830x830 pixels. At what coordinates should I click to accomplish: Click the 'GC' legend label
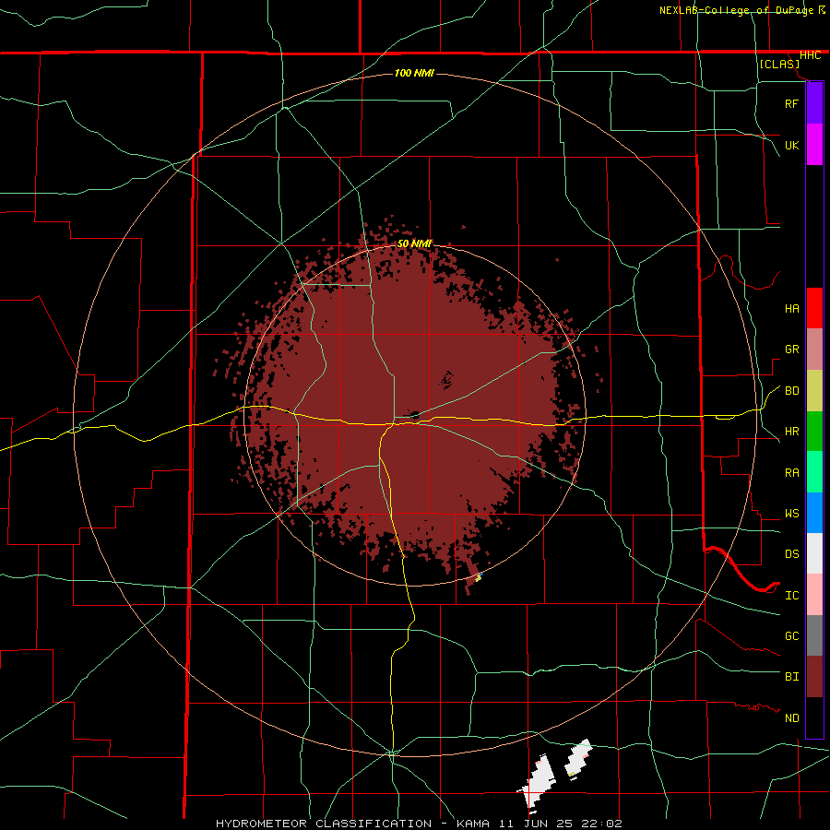[x=791, y=636]
